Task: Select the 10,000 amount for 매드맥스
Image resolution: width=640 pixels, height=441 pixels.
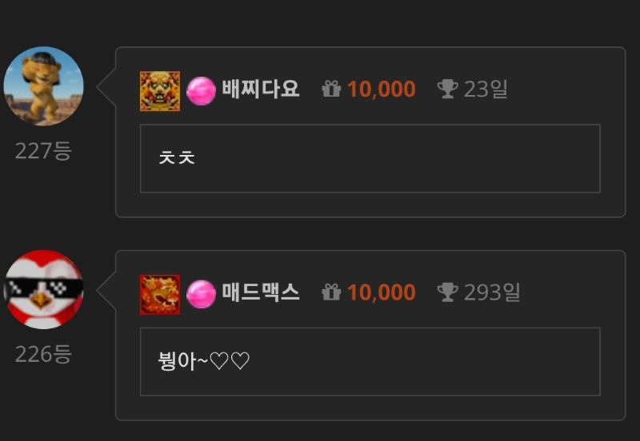Action: coord(382,292)
